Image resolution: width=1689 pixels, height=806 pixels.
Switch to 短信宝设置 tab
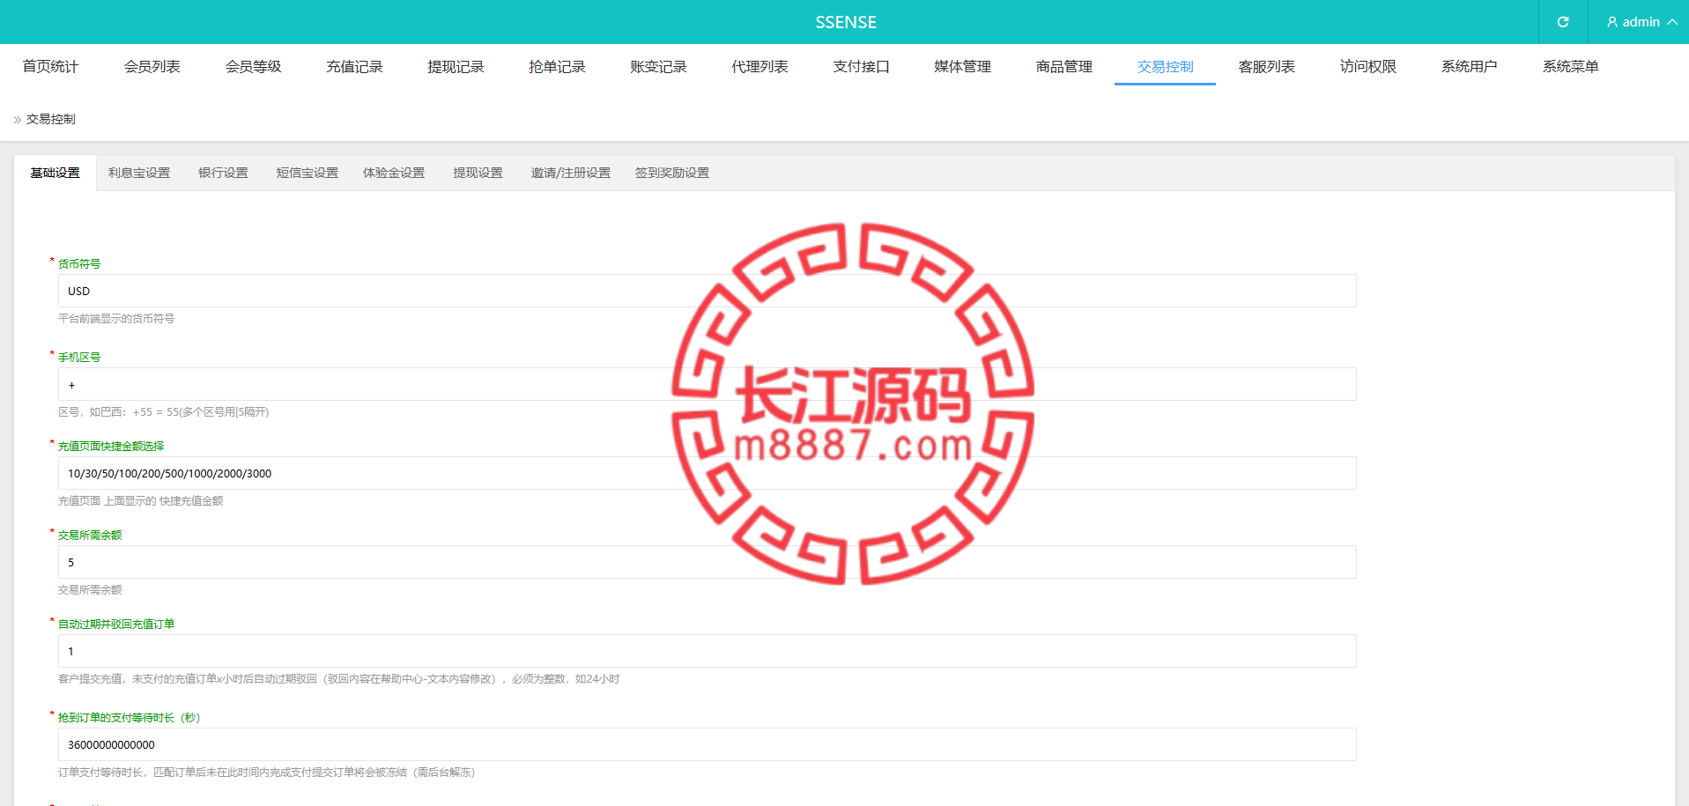[x=307, y=174]
